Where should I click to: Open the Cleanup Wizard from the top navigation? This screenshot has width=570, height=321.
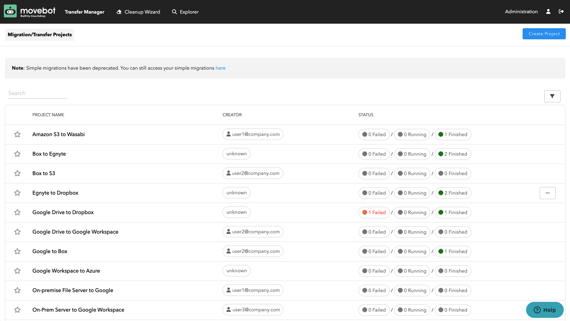(138, 12)
